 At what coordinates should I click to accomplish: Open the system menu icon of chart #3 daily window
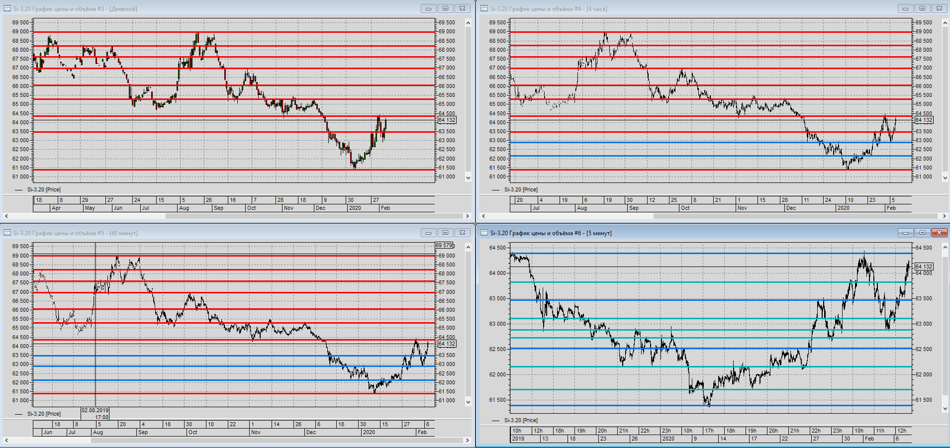click(x=7, y=8)
